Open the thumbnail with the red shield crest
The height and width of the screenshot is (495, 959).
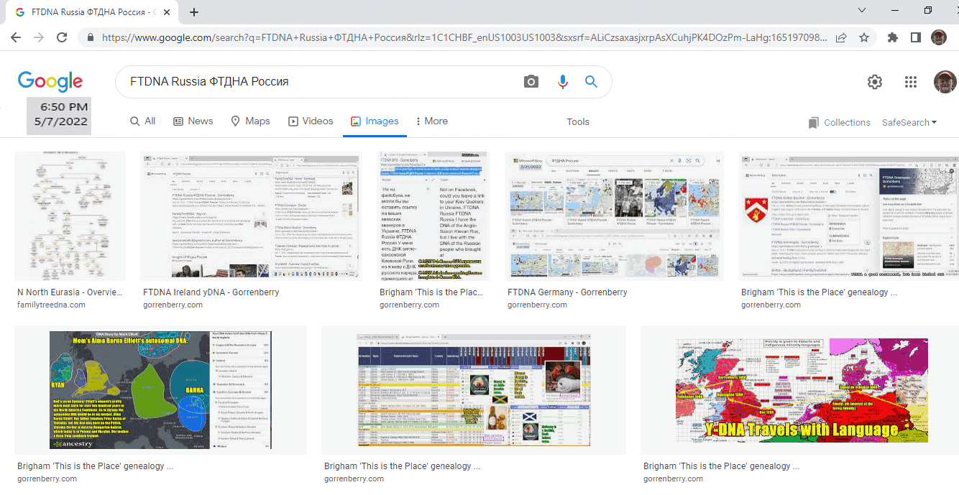(x=848, y=216)
